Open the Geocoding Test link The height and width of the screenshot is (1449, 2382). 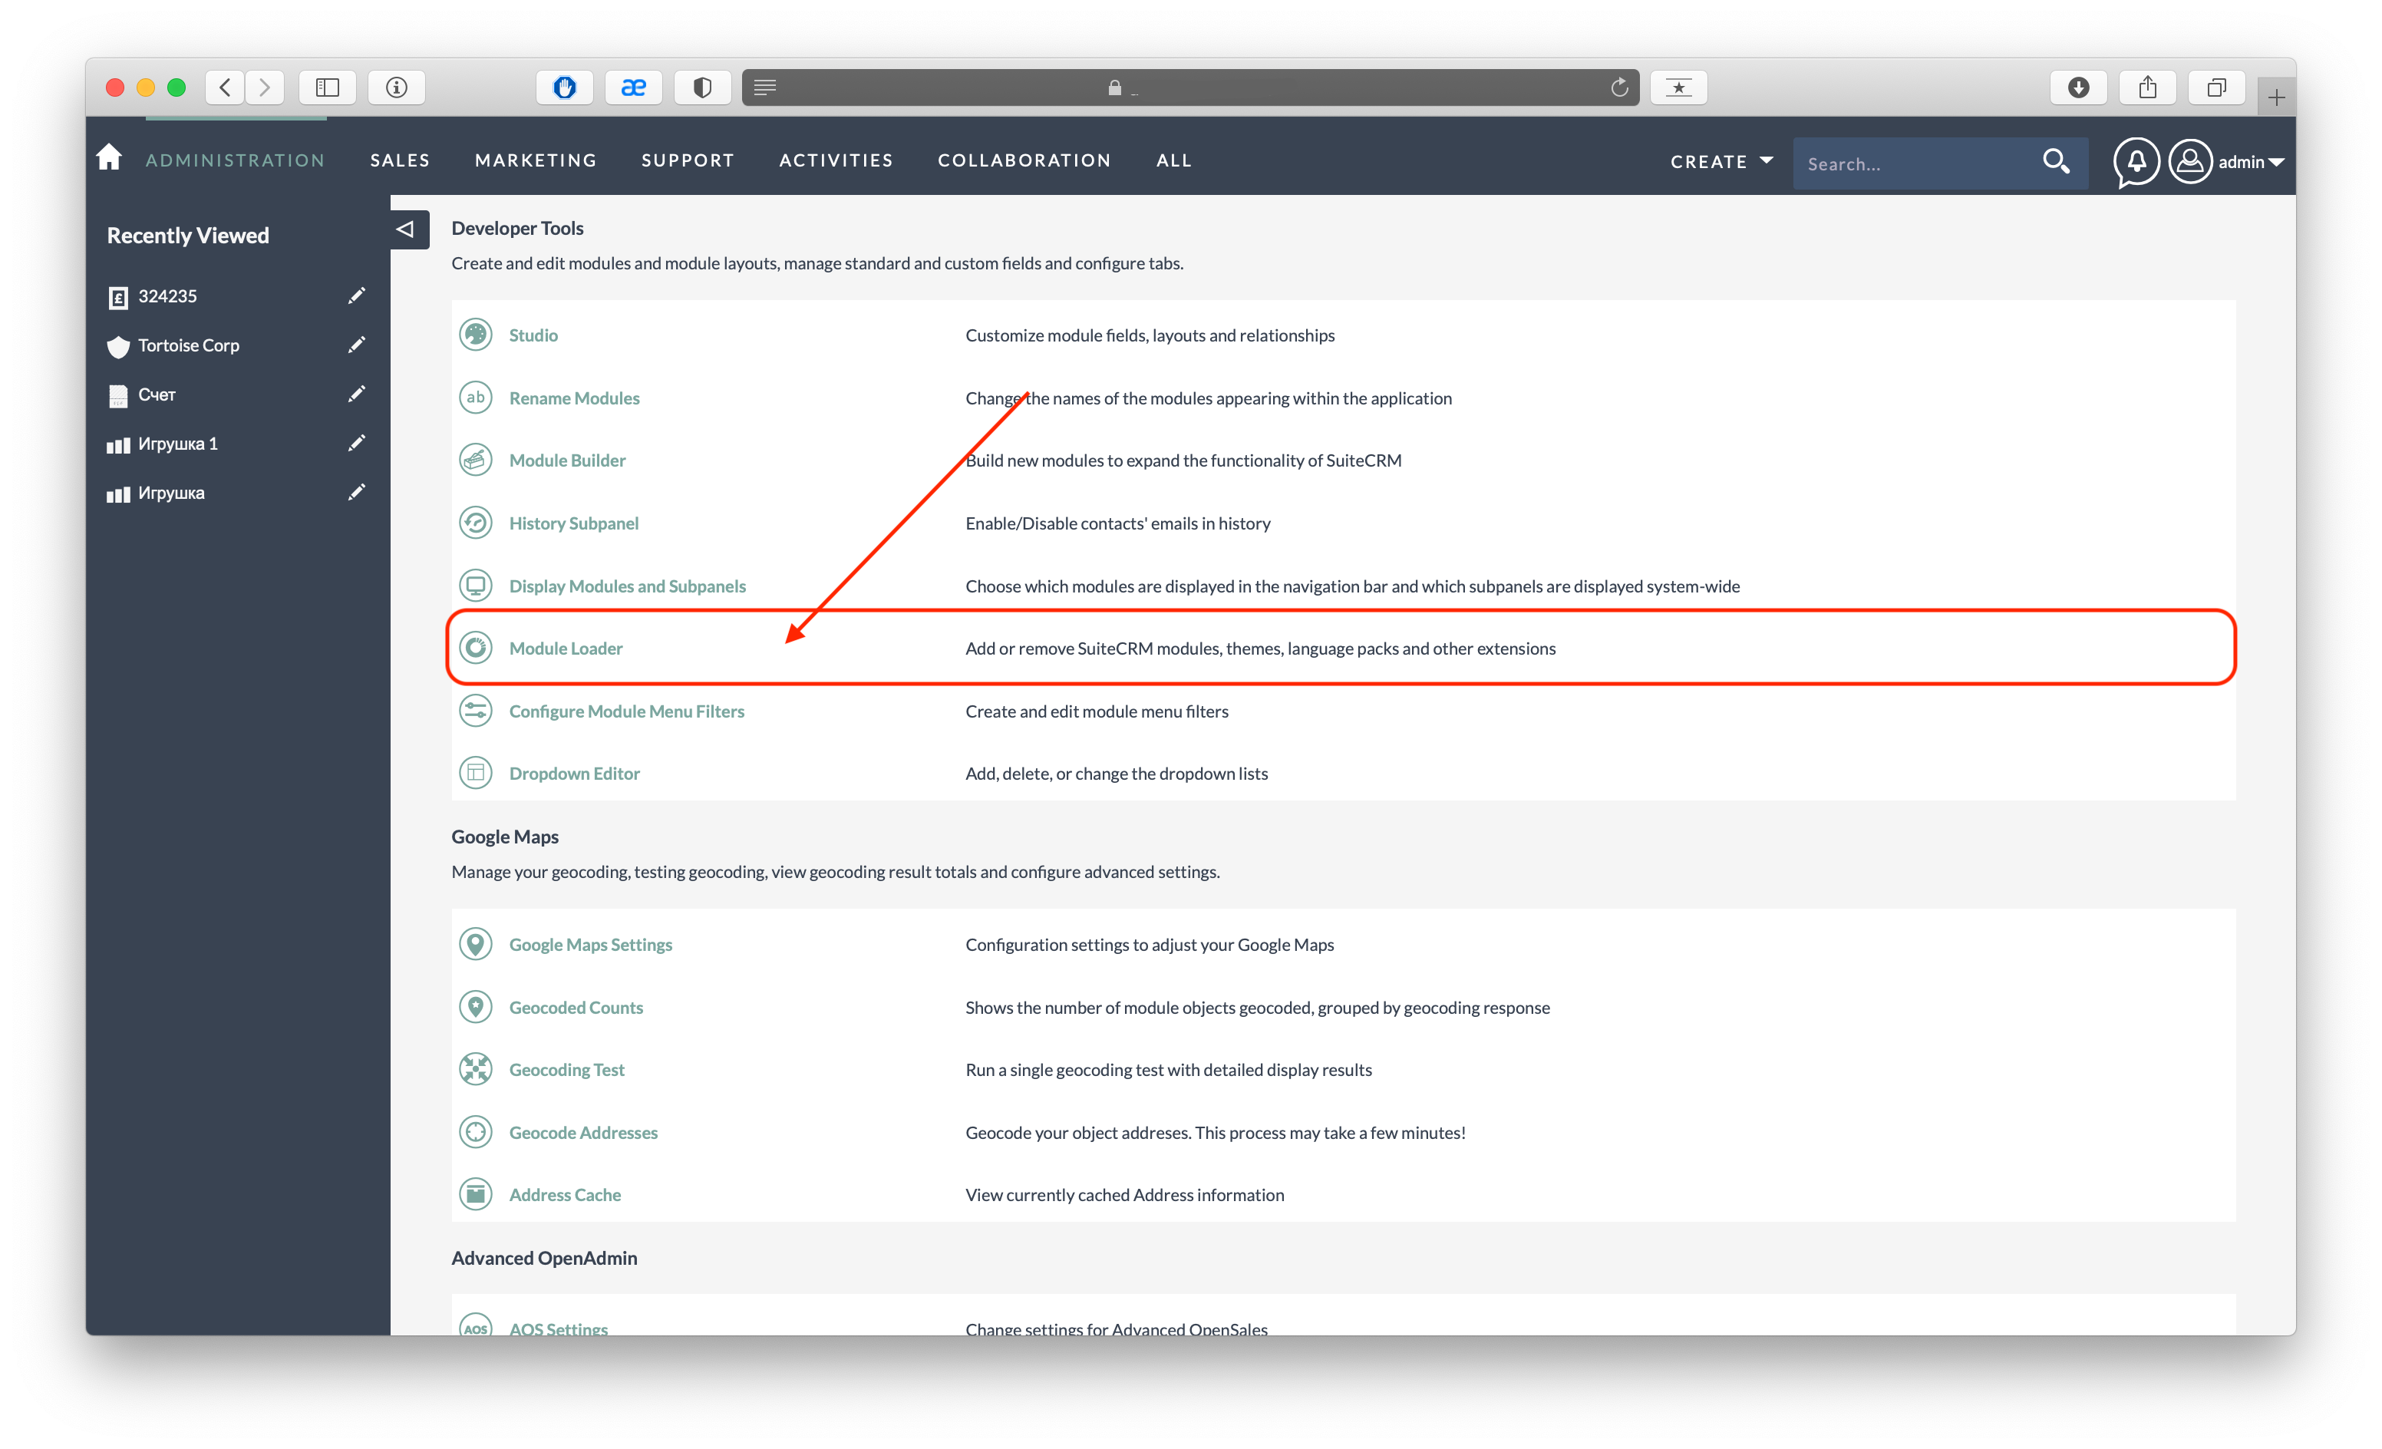566,1070
